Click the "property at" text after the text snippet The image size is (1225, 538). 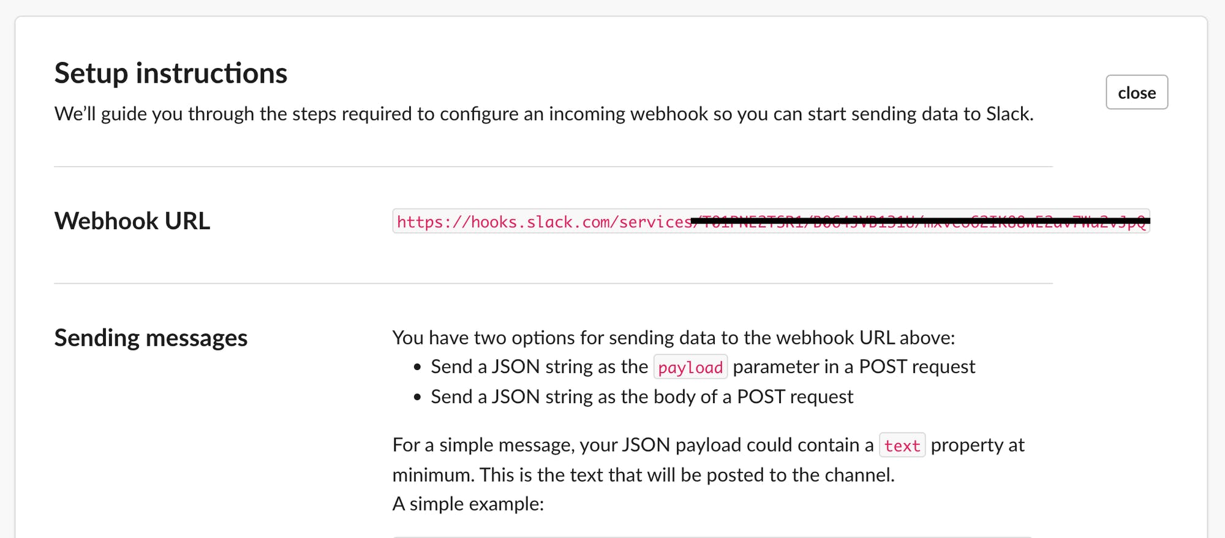(x=977, y=445)
